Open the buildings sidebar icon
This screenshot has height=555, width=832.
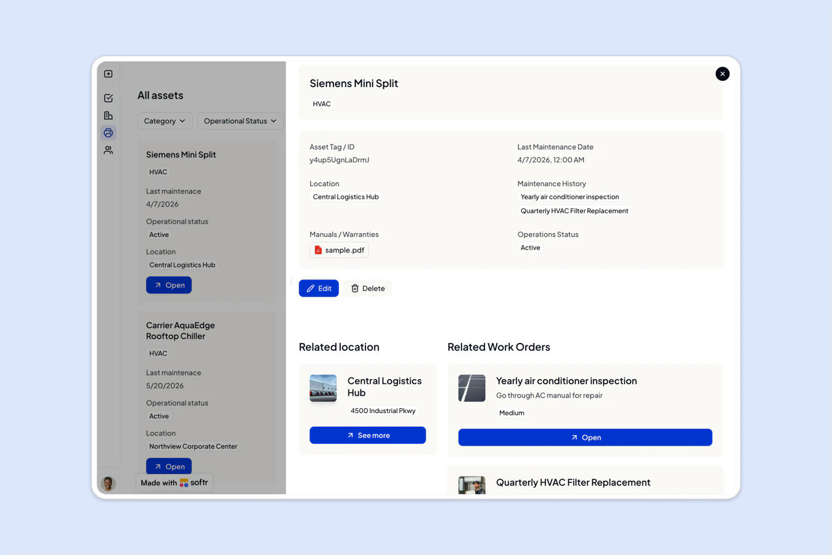pos(108,115)
